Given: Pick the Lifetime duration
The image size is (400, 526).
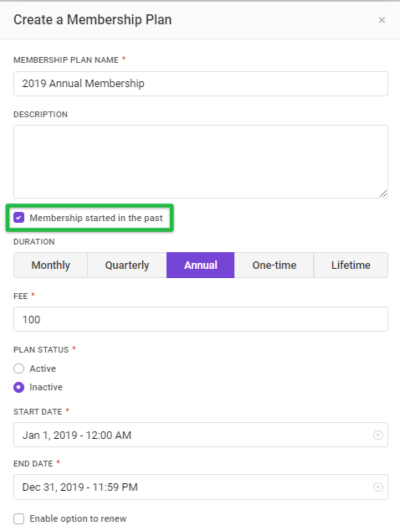Looking at the screenshot, I should point(351,266).
